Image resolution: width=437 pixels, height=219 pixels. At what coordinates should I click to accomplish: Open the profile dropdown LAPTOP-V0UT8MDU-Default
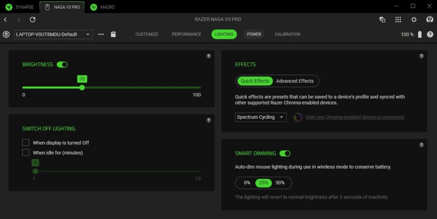(53, 34)
